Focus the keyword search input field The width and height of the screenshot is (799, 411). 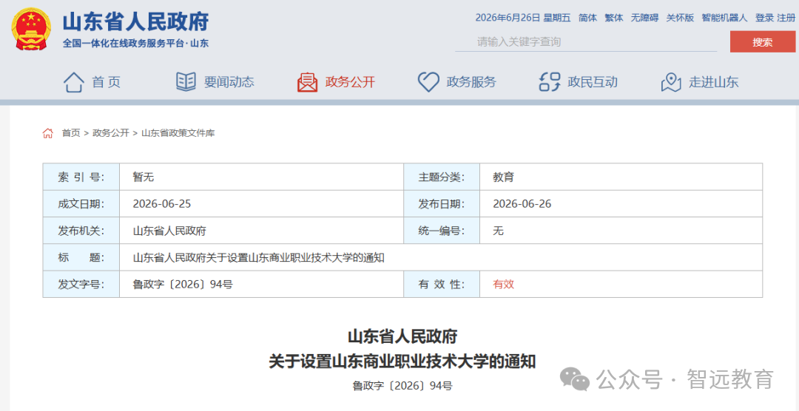[586, 41]
